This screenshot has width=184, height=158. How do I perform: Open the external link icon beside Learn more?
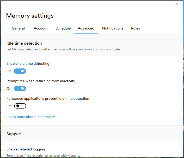point(53,117)
